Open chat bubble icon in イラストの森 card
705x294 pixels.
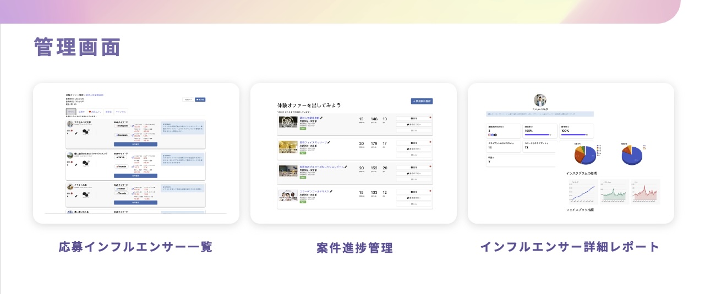[x=85, y=195]
